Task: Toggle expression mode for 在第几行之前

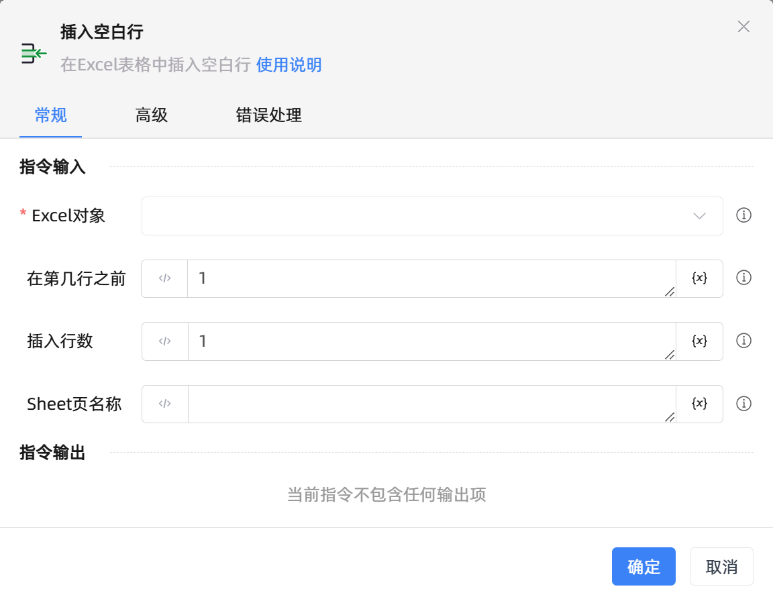Action: 165,278
